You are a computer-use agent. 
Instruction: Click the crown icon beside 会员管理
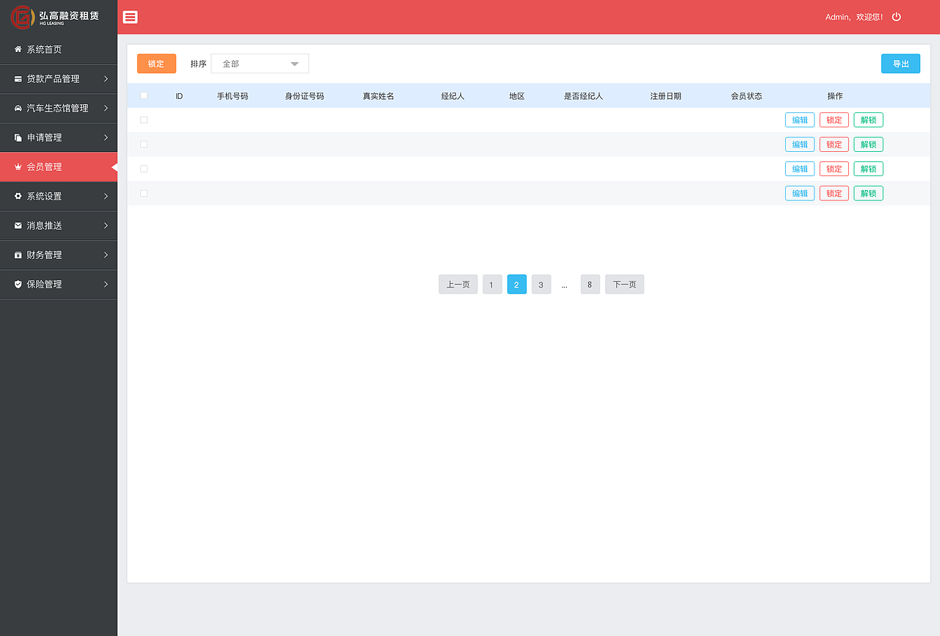pyautogui.click(x=18, y=167)
